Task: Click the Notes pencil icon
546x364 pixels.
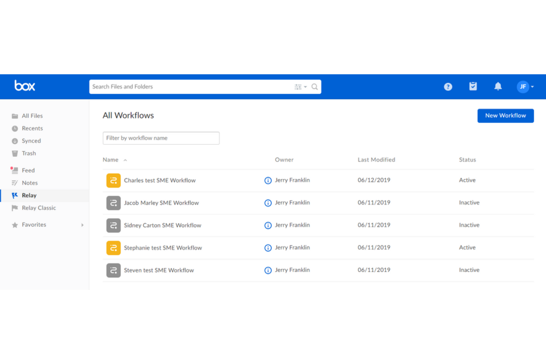Action: (x=15, y=183)
